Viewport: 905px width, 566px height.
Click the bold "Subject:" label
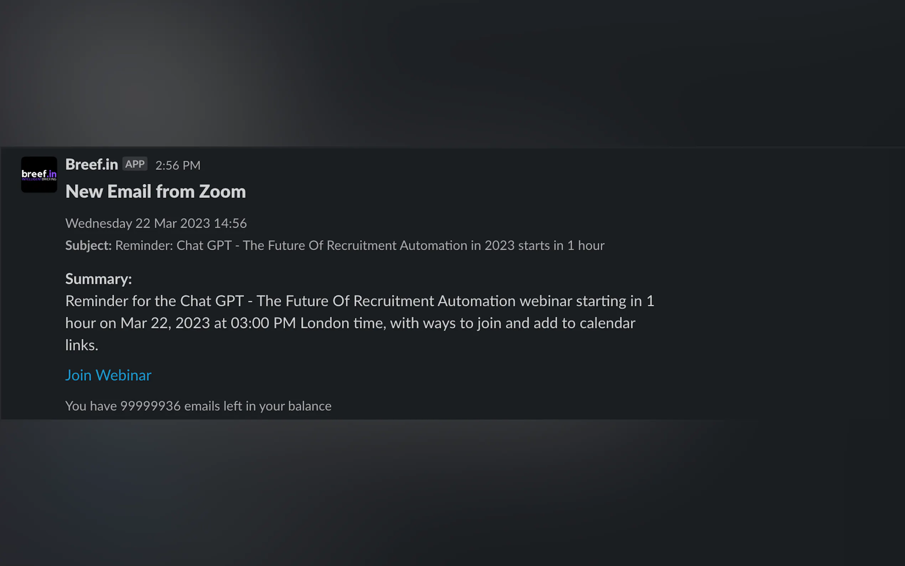[x=88, y=246]
